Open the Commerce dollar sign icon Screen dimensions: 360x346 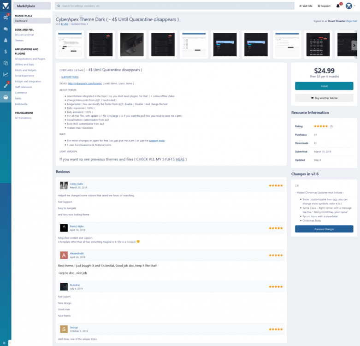pos(6,52)
